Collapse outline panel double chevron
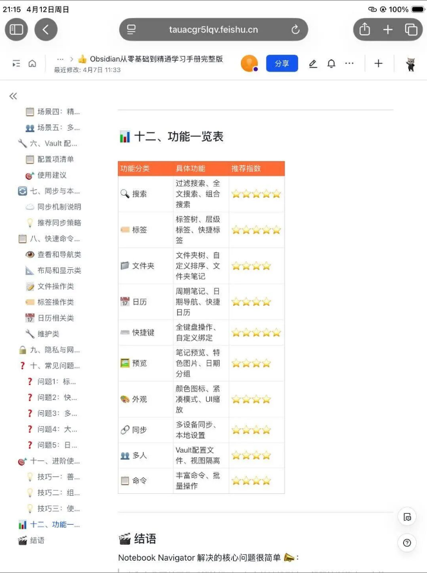Screen dimensions: 427x573 pos(13,96)
